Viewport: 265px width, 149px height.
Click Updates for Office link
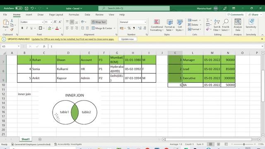click(x=73, y=39)
